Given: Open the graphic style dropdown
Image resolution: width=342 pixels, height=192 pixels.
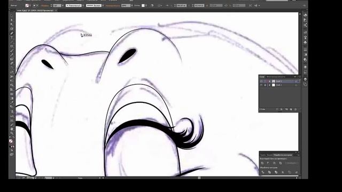Looking at the screenshot, I should (146, 6).
